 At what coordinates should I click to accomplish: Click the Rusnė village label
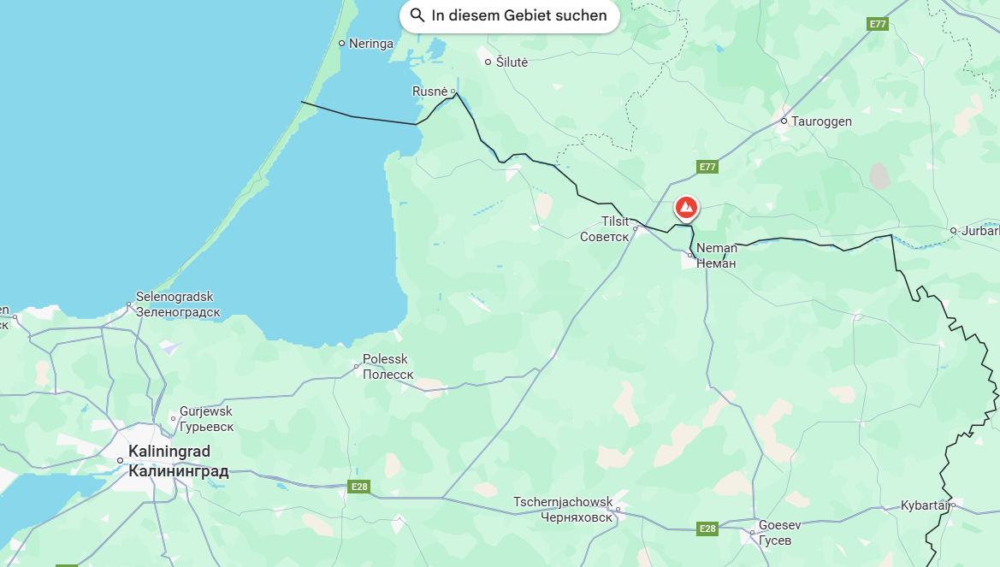429,92
